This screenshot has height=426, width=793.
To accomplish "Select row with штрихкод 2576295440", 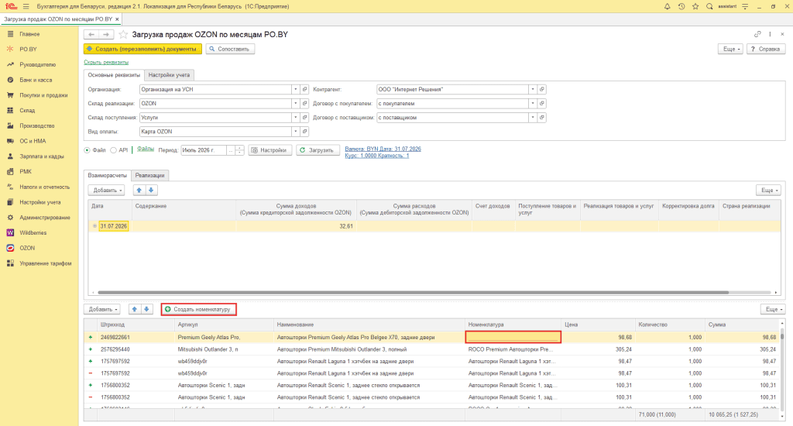I will click(432, 349).
